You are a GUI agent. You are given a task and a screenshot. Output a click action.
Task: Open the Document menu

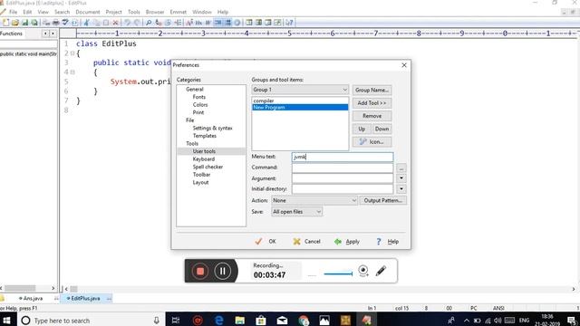(x=88, y=12)
